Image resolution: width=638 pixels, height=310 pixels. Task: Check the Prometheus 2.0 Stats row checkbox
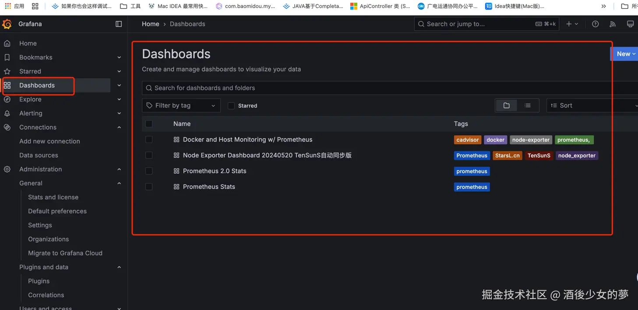(149, 171)
